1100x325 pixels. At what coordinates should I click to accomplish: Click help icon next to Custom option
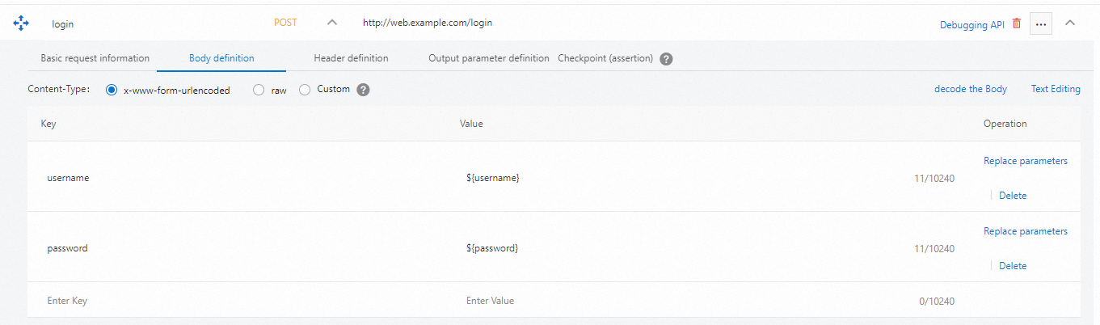tap(364, 90)
